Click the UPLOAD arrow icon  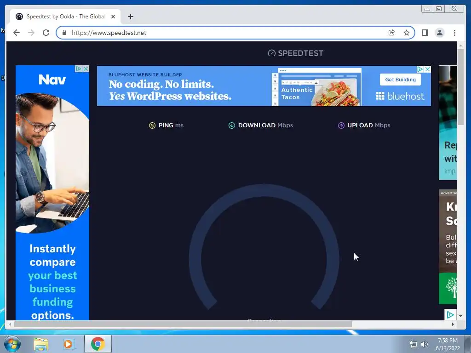[341, 125]
